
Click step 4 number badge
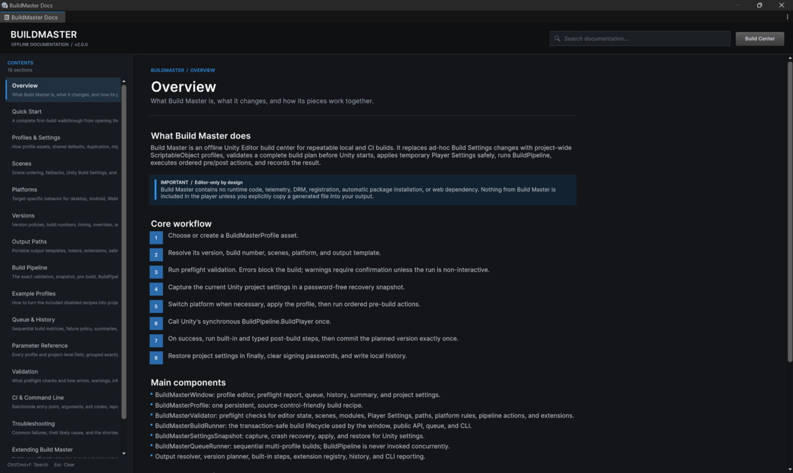click(156, 289)
